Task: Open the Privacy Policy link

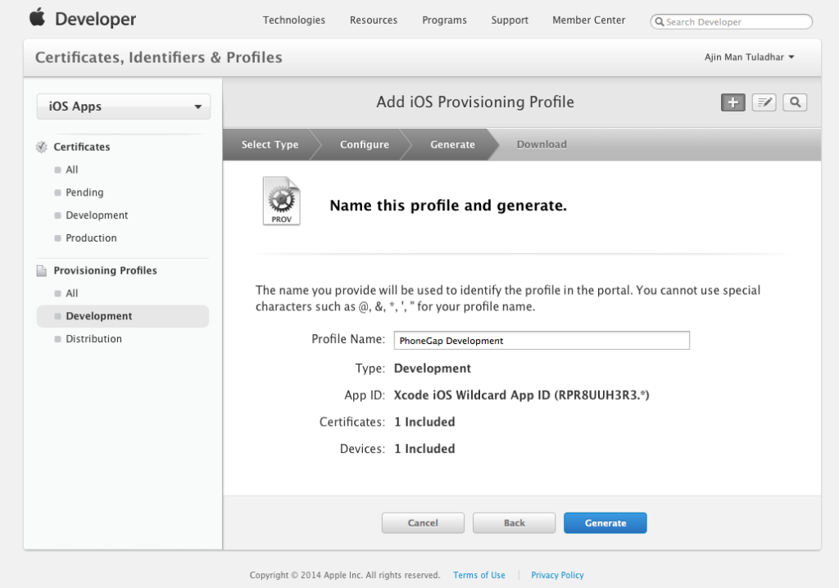Action: (x=557, y=575)
